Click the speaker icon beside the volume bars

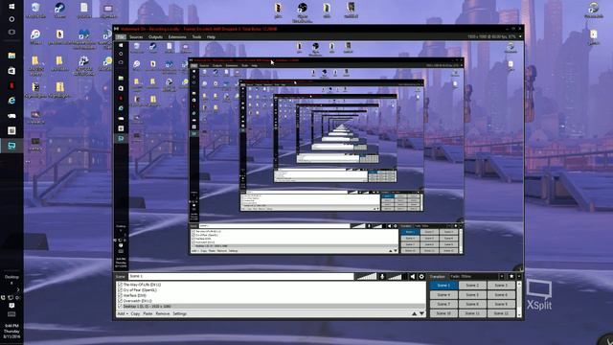pos(413,277)
